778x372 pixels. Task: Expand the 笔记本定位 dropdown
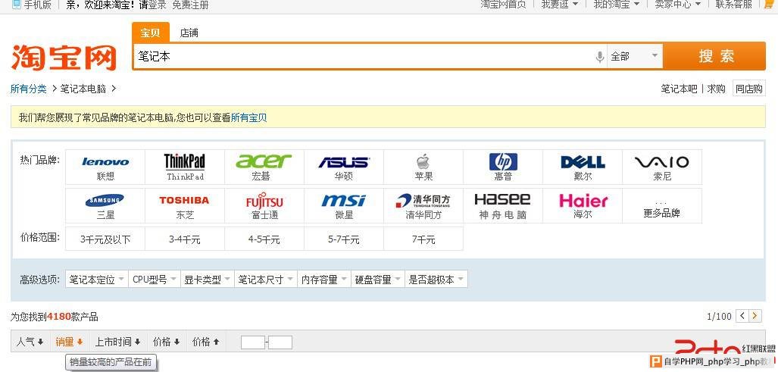pos(97,280)
